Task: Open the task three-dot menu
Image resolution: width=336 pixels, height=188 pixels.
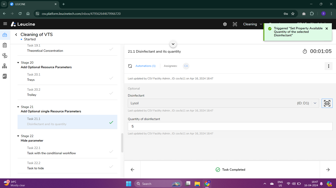Action: point(329,66)
